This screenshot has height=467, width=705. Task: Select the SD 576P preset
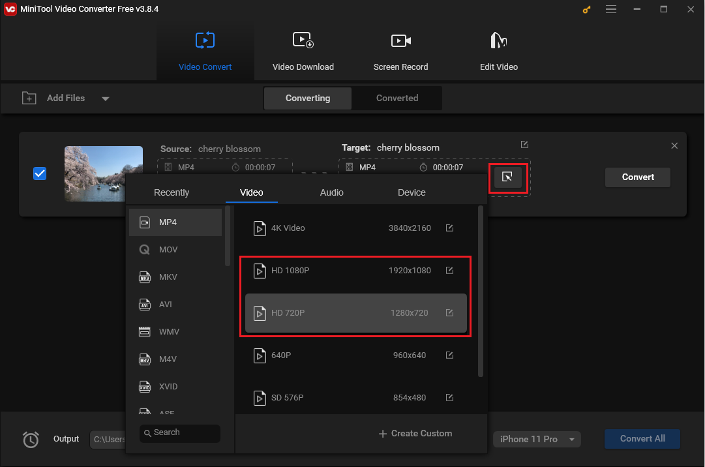[355, 397]
